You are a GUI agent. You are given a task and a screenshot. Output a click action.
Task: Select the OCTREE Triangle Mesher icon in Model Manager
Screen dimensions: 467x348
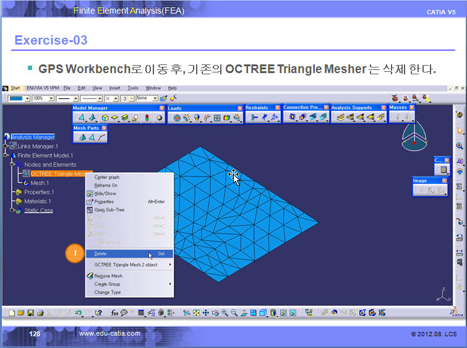[x=82, y=118]
